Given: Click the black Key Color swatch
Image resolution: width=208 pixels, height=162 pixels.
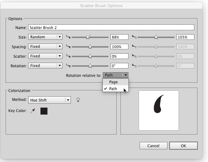Looking at the screenshot, I should point(44,111).
